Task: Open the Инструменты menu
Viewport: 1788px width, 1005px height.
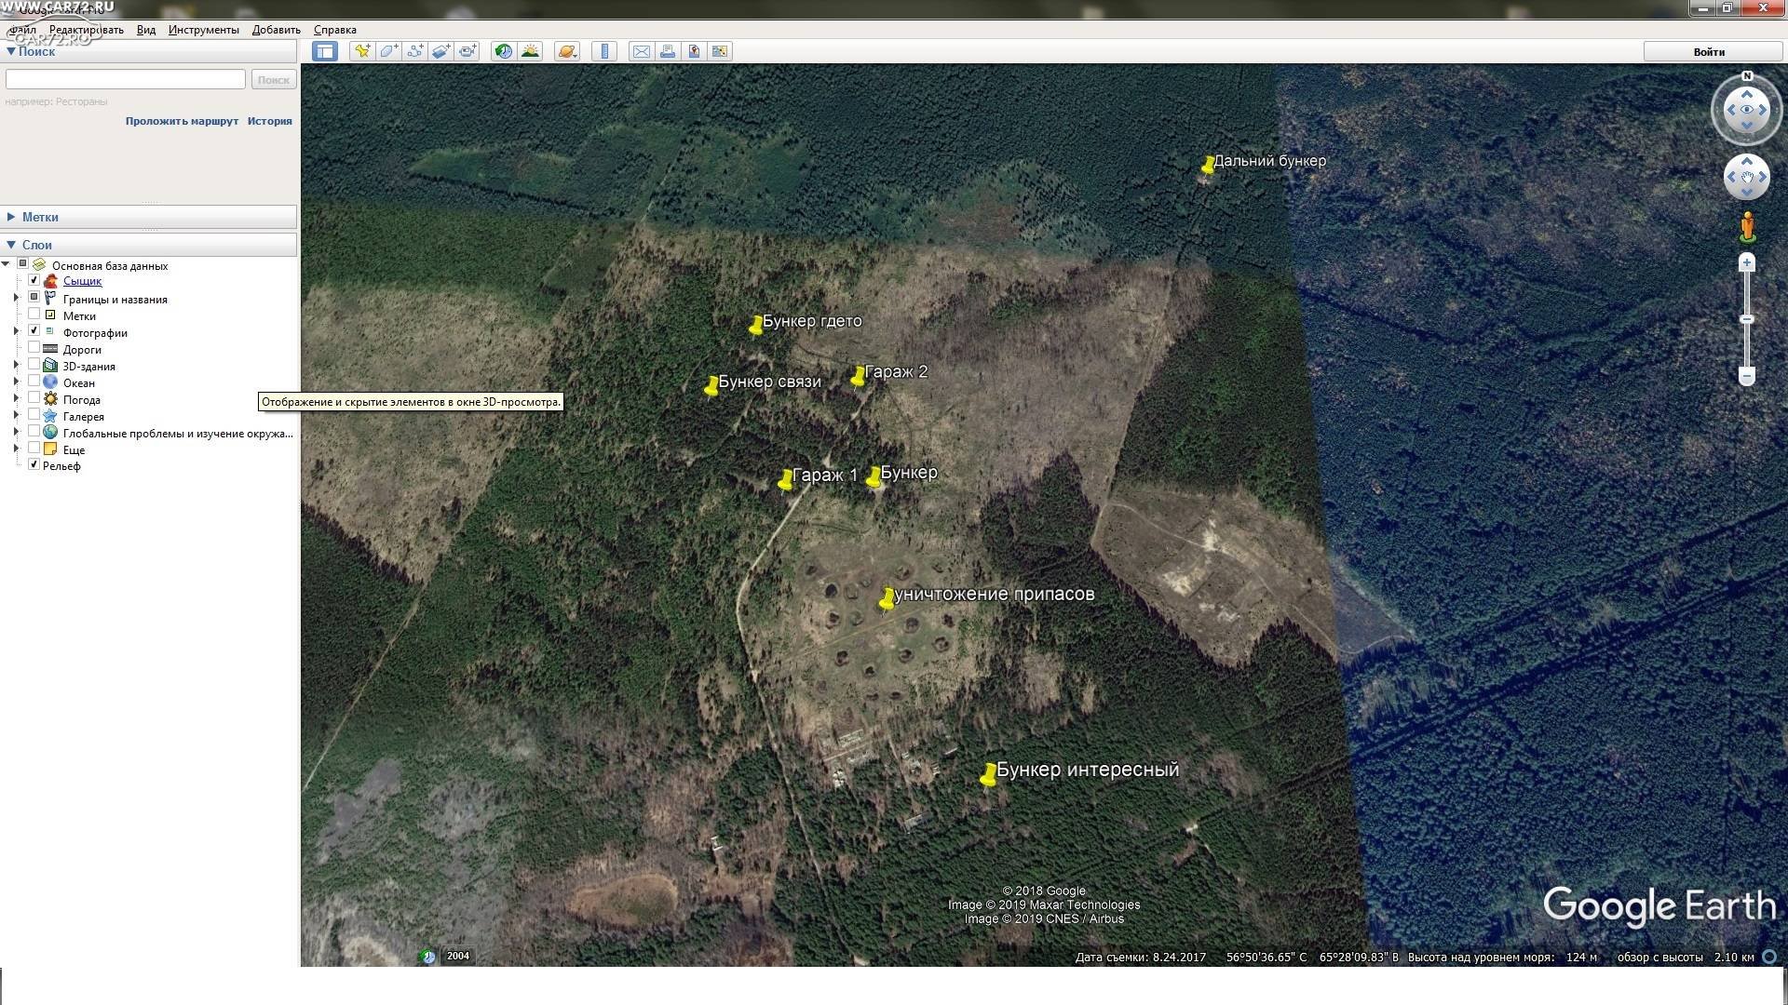Action: 204,30
